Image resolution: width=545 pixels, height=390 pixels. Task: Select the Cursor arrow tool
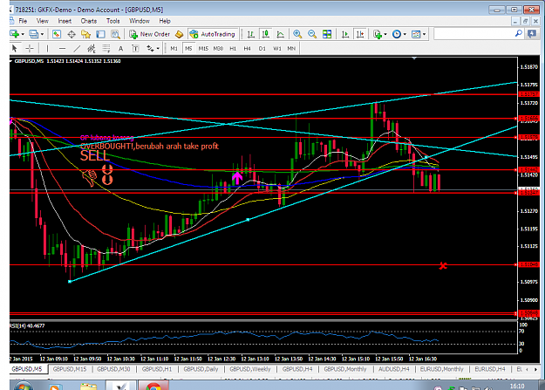(14, 48)
